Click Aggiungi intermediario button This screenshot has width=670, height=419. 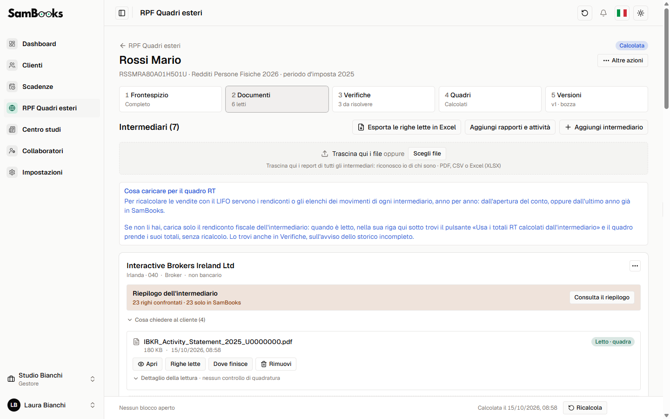603,127
